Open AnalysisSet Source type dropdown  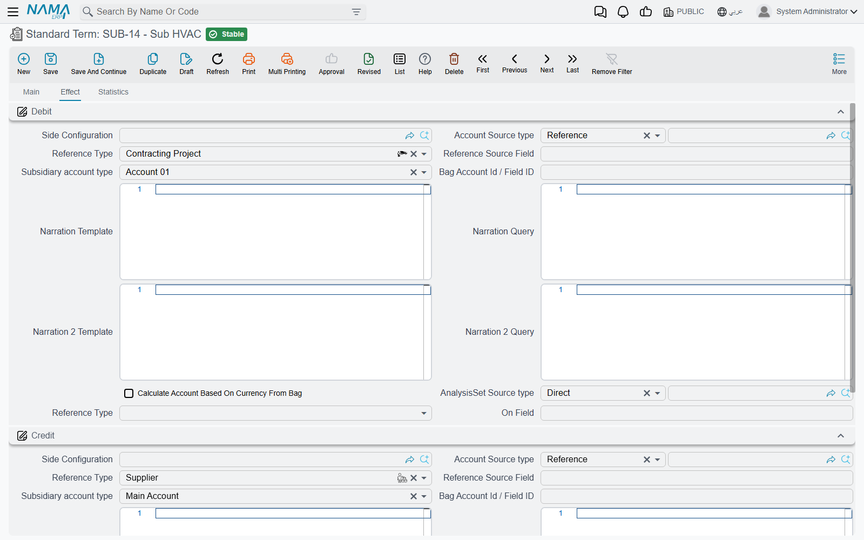point(658,393)
